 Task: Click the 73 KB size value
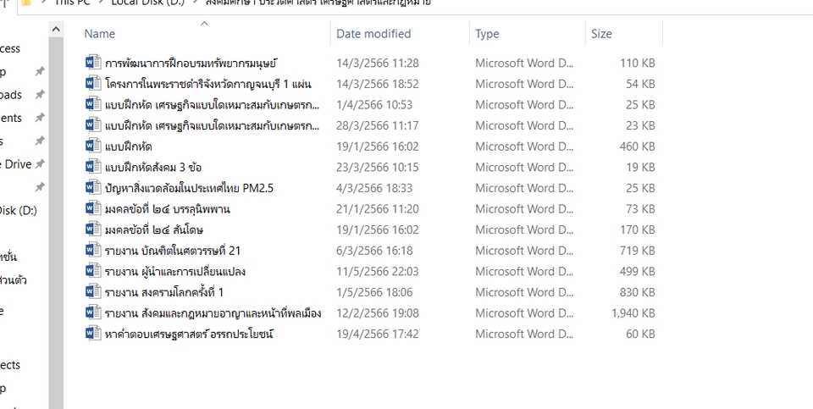coord(640,209)
